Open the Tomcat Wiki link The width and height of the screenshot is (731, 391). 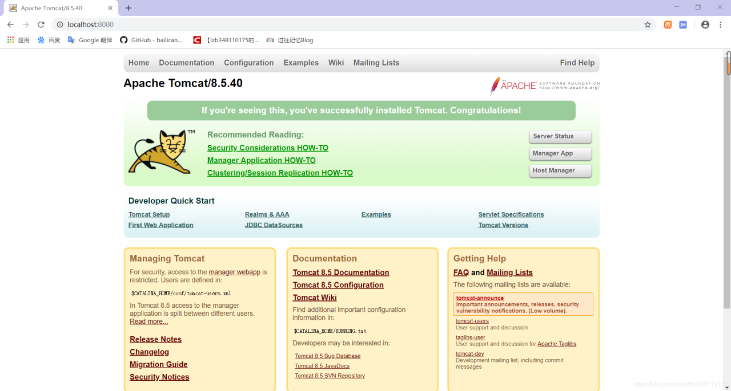tap(315, 298)
